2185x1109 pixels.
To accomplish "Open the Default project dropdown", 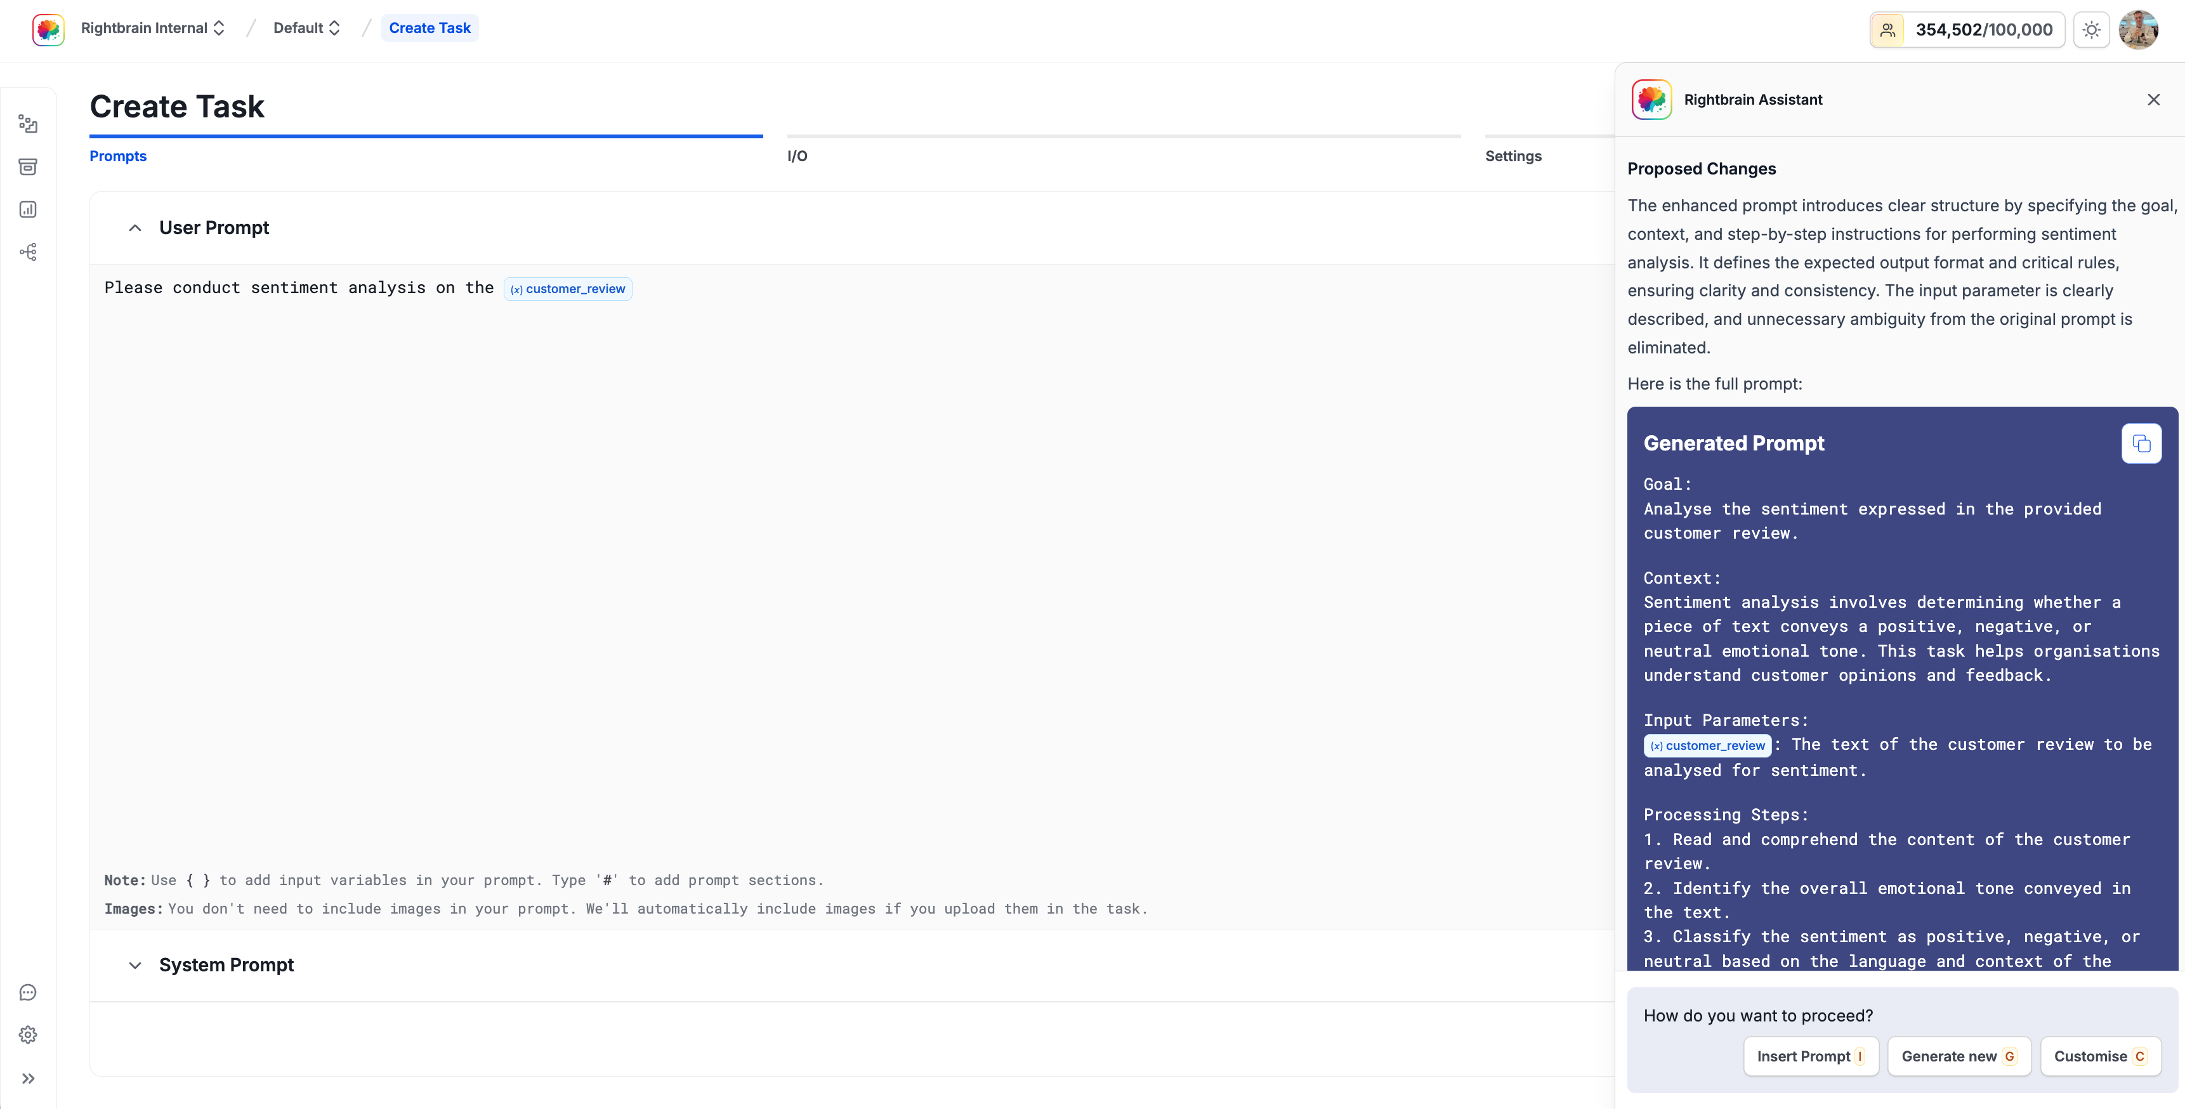I will coord(306,28).
